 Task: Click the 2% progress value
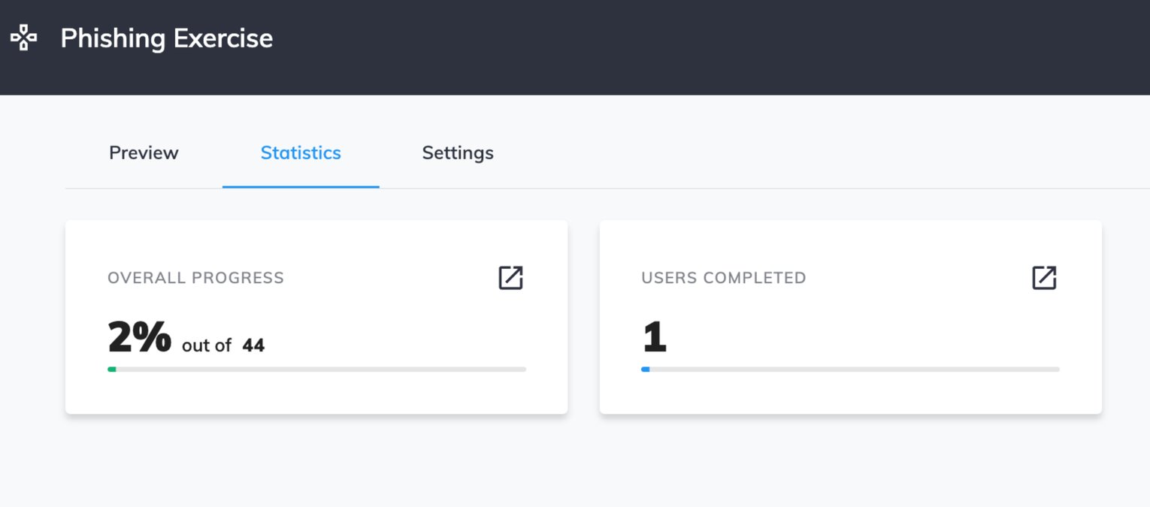pos(140,336)
